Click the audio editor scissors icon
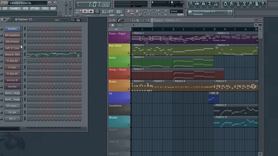Image resolution: width=278 pixels, height=156 pixels. click(244, 4)
